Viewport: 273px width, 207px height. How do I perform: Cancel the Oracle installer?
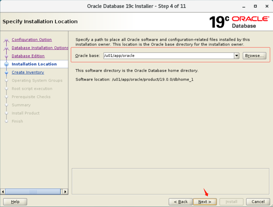(x=258, y=202)
